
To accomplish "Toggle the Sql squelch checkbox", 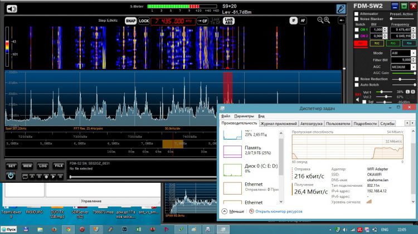I will [364, 102].
